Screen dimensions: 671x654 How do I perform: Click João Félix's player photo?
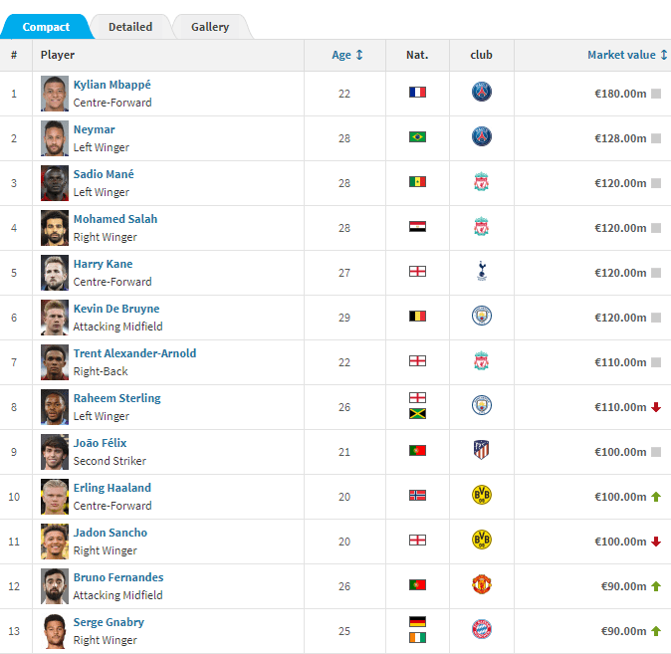[x=55, y=452]
